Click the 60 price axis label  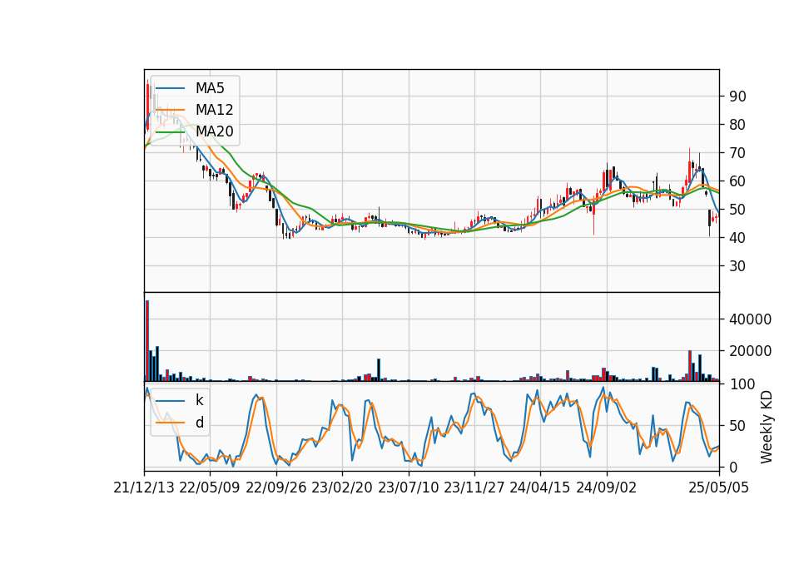(x=737, y=181)
